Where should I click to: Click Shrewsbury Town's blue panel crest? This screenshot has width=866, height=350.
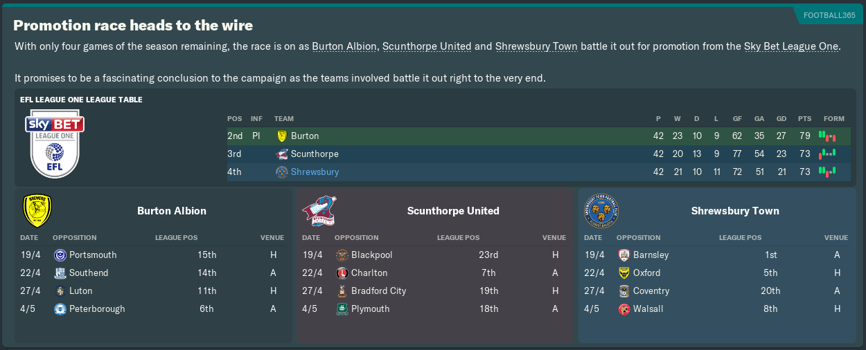point(601,210)
